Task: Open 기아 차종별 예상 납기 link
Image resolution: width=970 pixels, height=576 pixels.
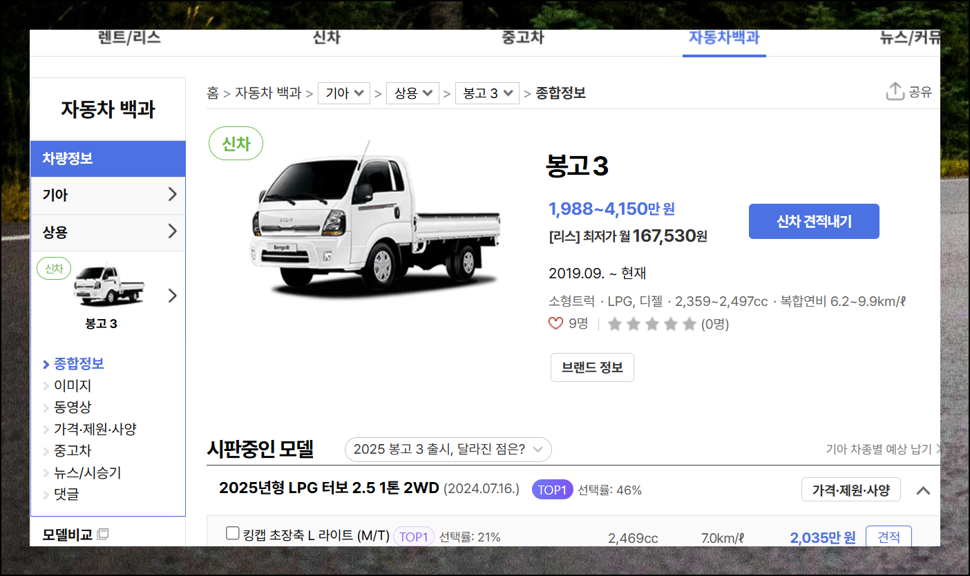Action: coord(884,450)
